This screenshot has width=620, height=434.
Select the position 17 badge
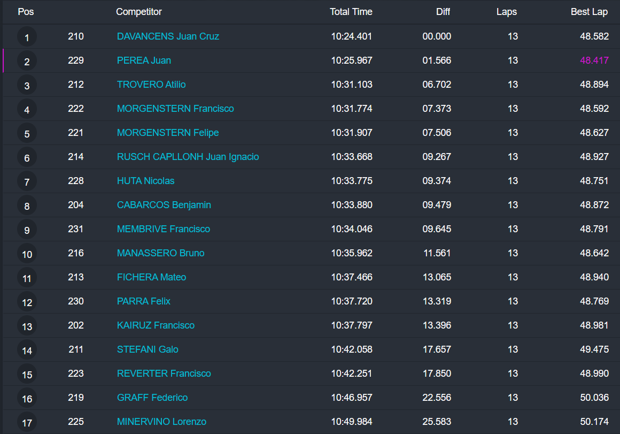27,422
